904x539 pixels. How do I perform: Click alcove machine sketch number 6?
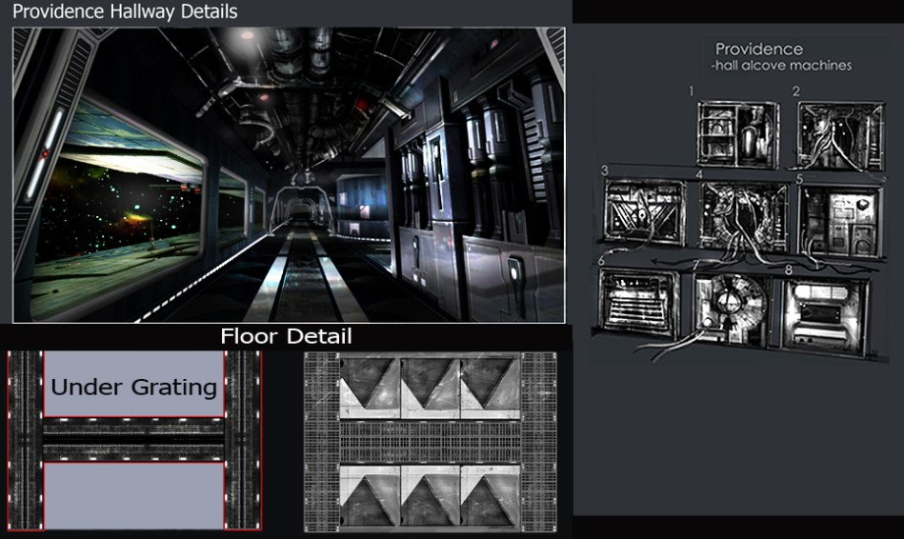[x=639, y=302]
